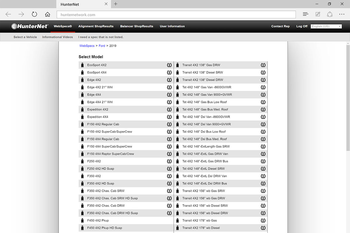Select model Transit 4X2 138" Diesel DRW
Screen dimensions: 350x233
[x=203, y=80]
